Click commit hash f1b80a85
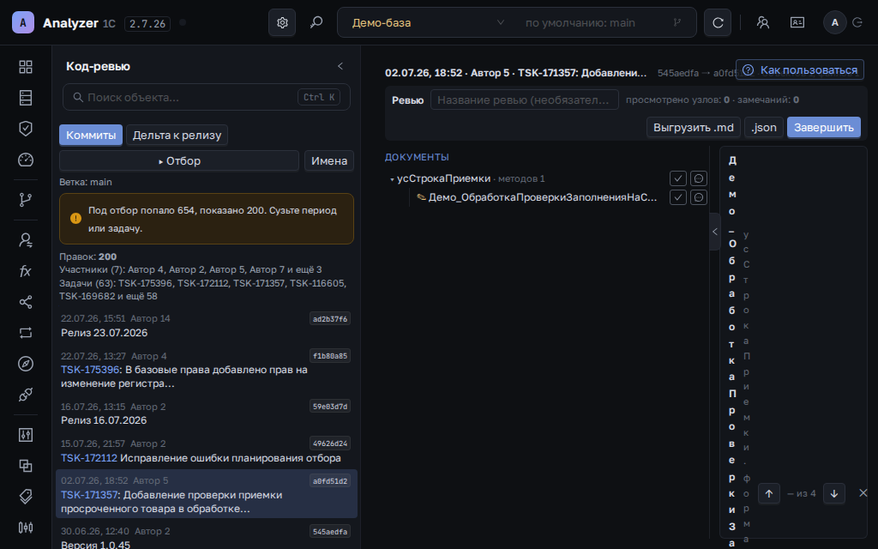The height and width of the screenshot is (549, 878). click(x=330, y=356)
